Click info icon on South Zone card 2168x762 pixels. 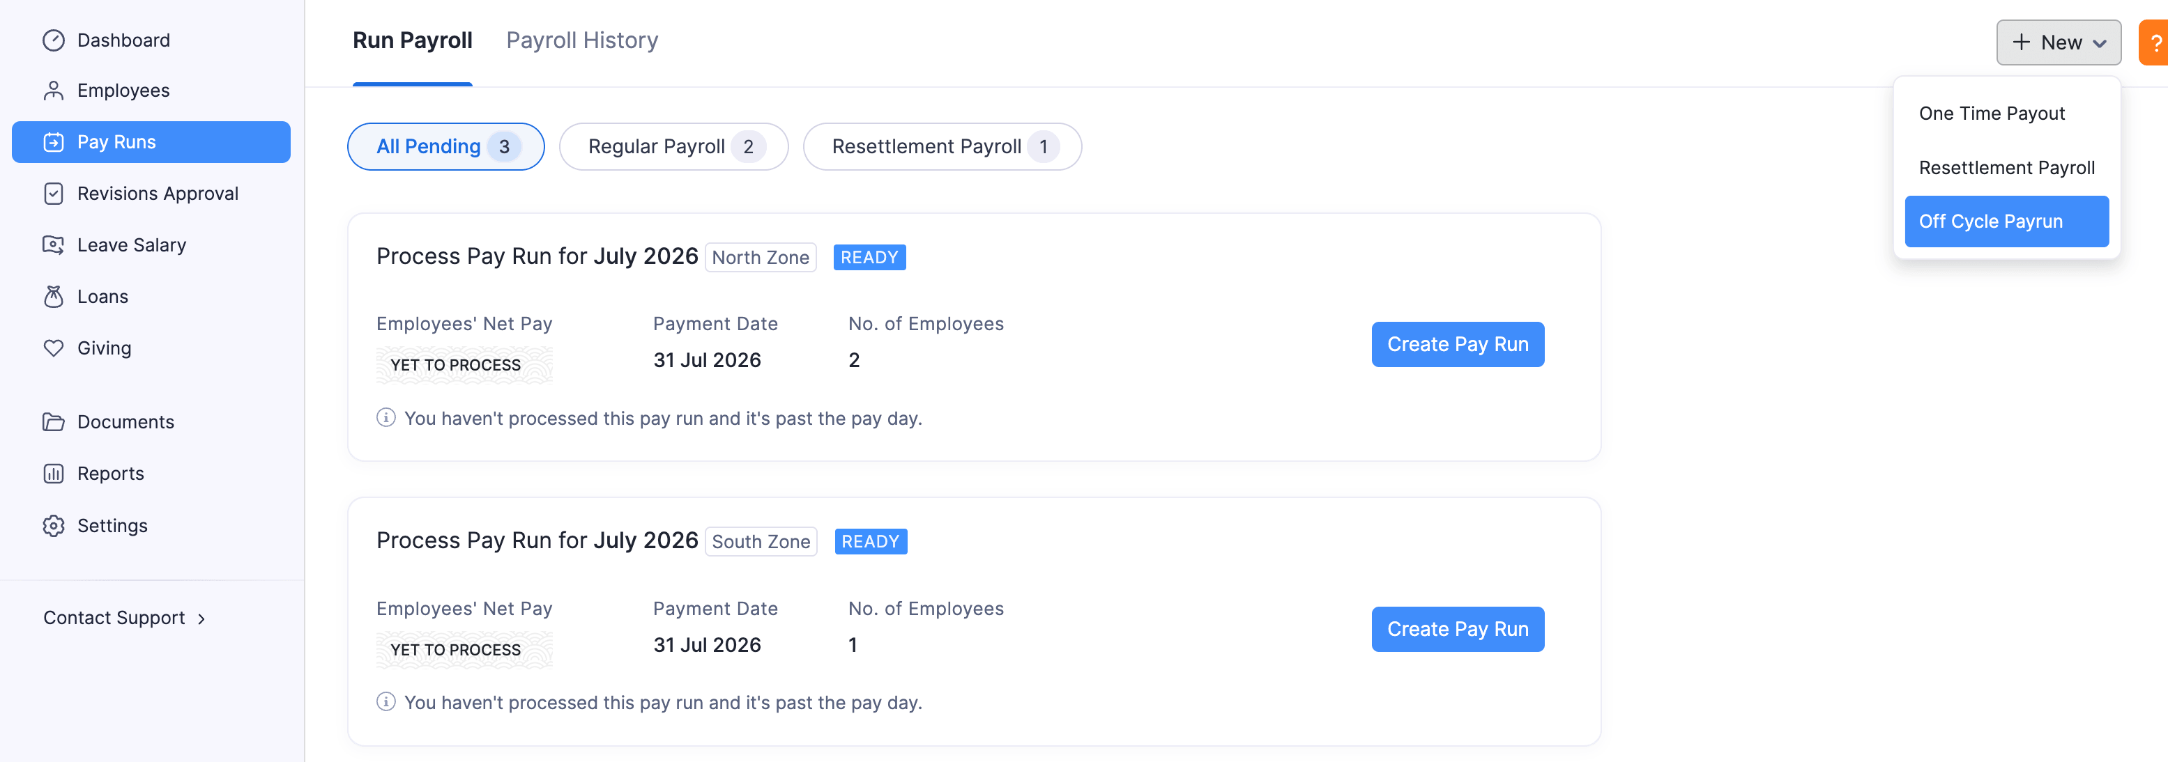pyautogui.click(x=385, y=701)
